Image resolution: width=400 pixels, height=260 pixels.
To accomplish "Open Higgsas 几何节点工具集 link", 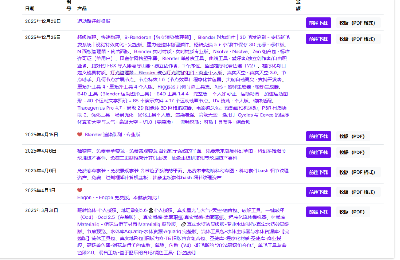I will pos(183,87).
